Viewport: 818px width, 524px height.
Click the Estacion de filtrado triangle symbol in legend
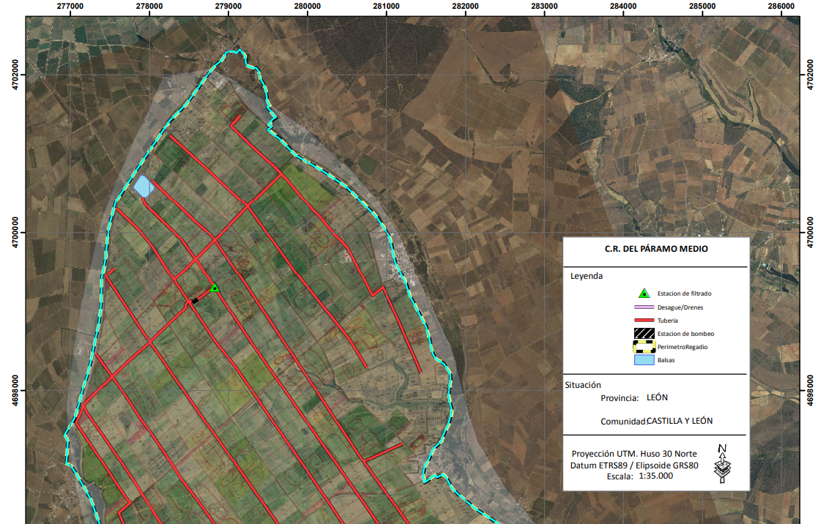click(643, 293)
